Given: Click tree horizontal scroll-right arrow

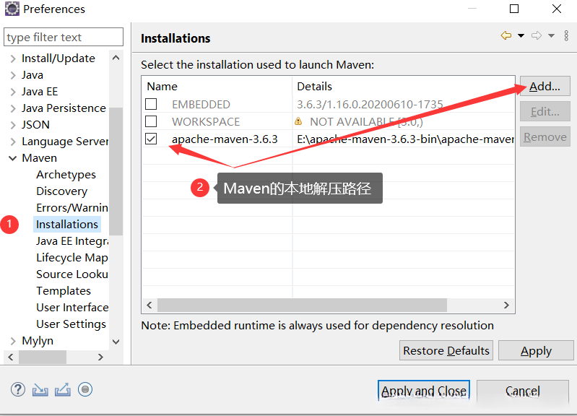Looking at the screenshot, I should point(100,357).
